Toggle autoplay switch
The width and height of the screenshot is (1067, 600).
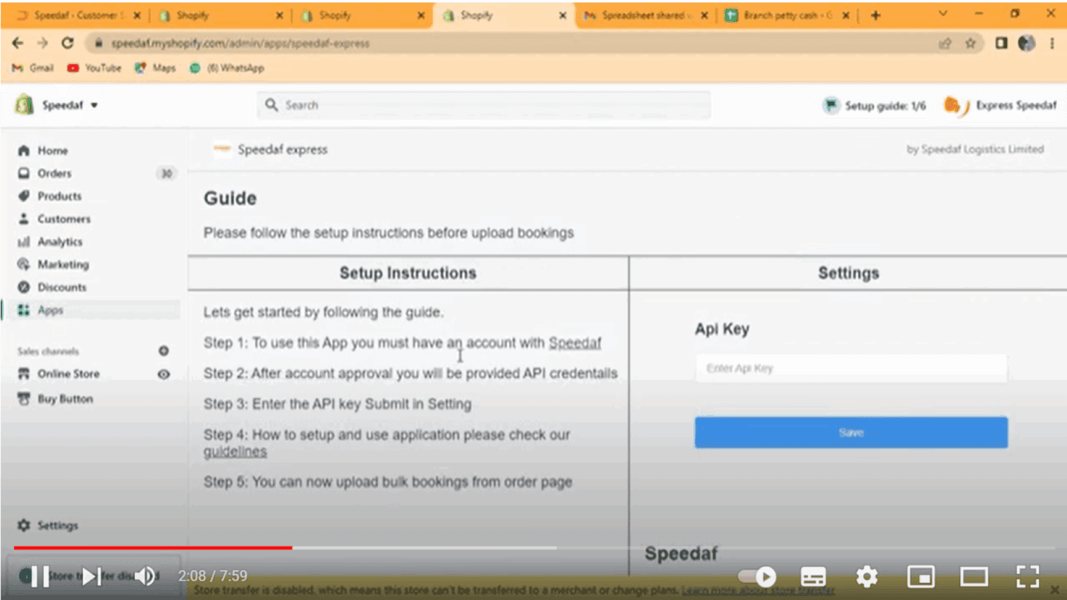coord(757,576)
